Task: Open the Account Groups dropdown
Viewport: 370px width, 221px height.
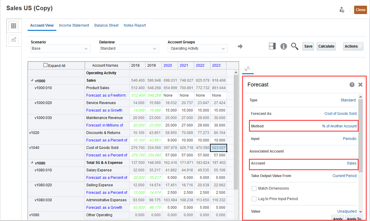Action: 197,48
